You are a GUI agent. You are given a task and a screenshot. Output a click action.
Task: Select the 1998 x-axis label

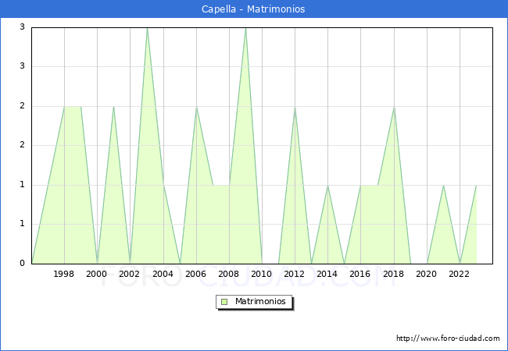63,274
